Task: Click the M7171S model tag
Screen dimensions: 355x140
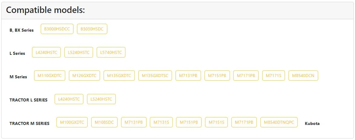Action: coord(273,76)
